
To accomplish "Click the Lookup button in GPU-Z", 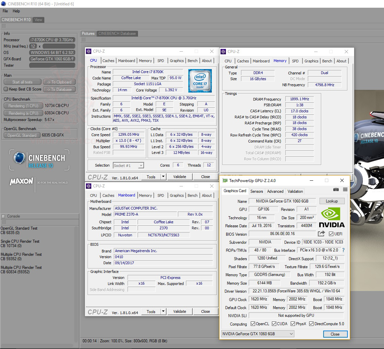I will (x=332, y=201).
